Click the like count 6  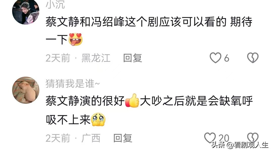click(x=227, y=58)
